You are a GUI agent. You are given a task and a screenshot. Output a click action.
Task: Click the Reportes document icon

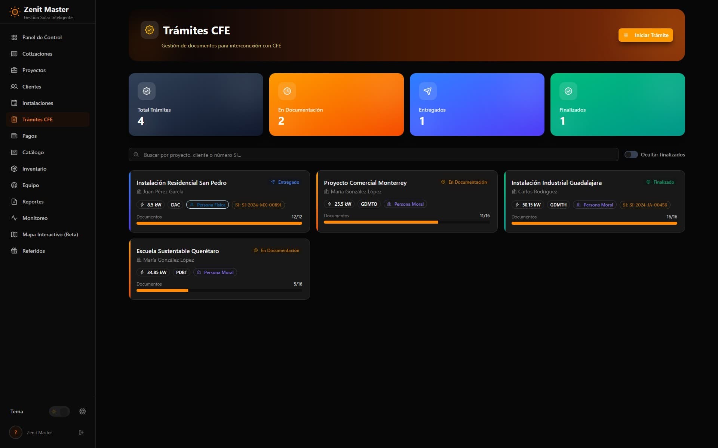(14, 202)
